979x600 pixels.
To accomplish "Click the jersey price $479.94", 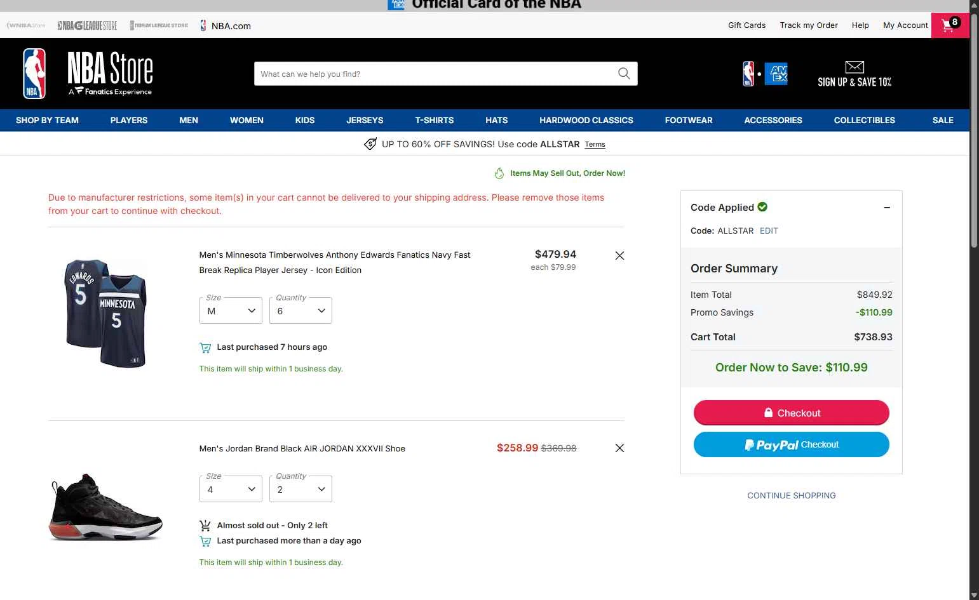I will [x=555, y=254].
